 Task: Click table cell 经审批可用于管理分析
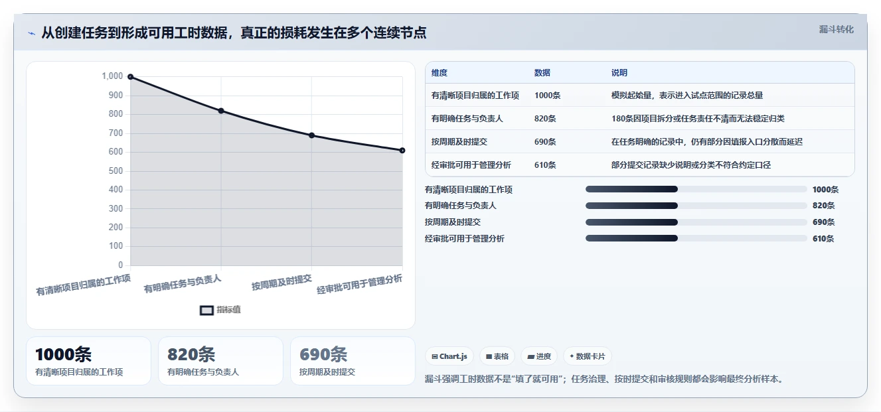click(471, 165)
